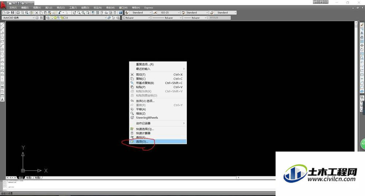Choose SteeringWheels in the context menu
The image size is (365, 196).
158,118
